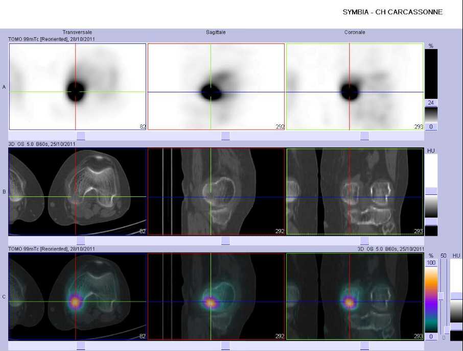
Task: Click row C right label '3D OS 5.0 B60s'
Action: [x=377, y=249]
